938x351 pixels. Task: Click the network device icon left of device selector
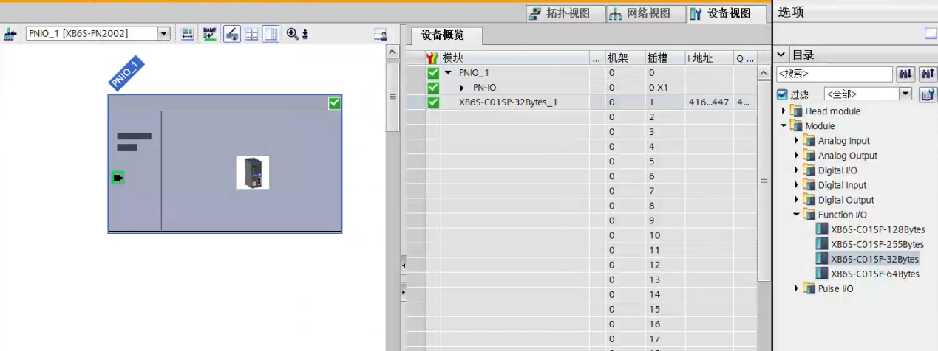pyautogui.click(x=10, y=34)
